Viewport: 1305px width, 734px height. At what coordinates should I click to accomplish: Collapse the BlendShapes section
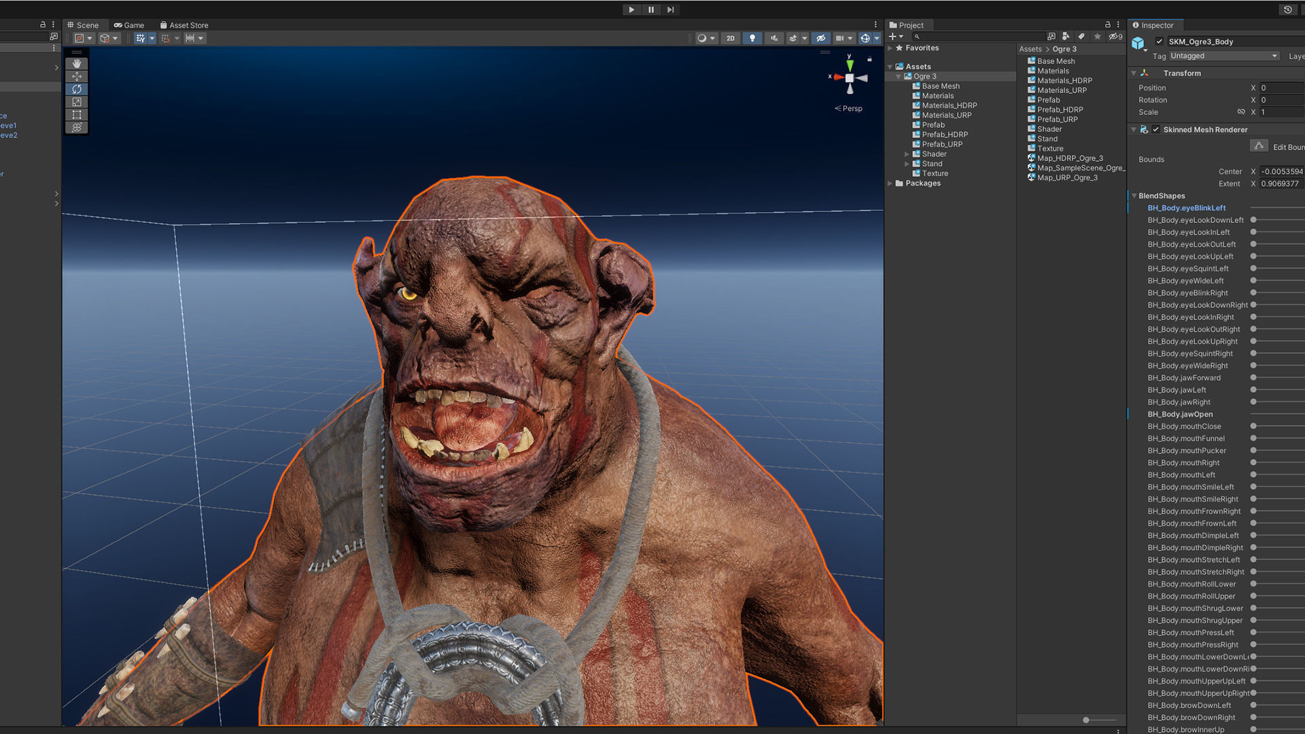coord(1134,196)
